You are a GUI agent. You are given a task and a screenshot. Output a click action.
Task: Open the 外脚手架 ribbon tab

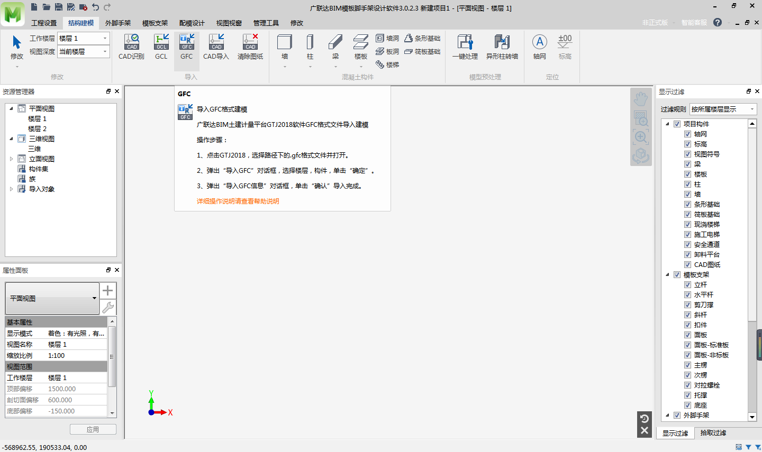(x=118, y=23)
